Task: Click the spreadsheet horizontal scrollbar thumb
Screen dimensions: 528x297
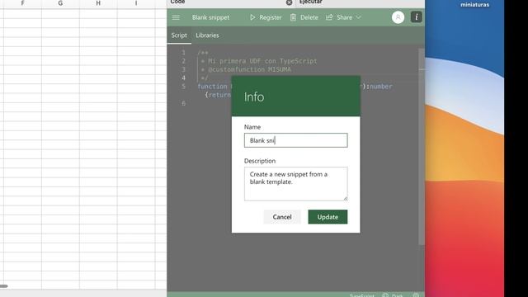Action: [3, 286]
